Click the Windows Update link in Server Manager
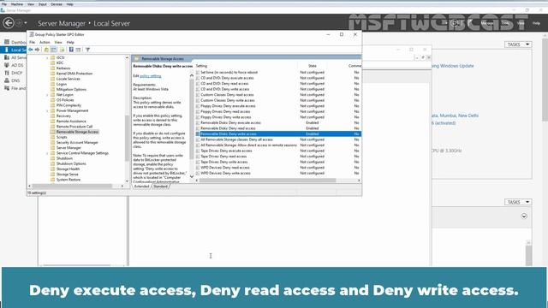 pyautogui.click(x=453, y=66)
